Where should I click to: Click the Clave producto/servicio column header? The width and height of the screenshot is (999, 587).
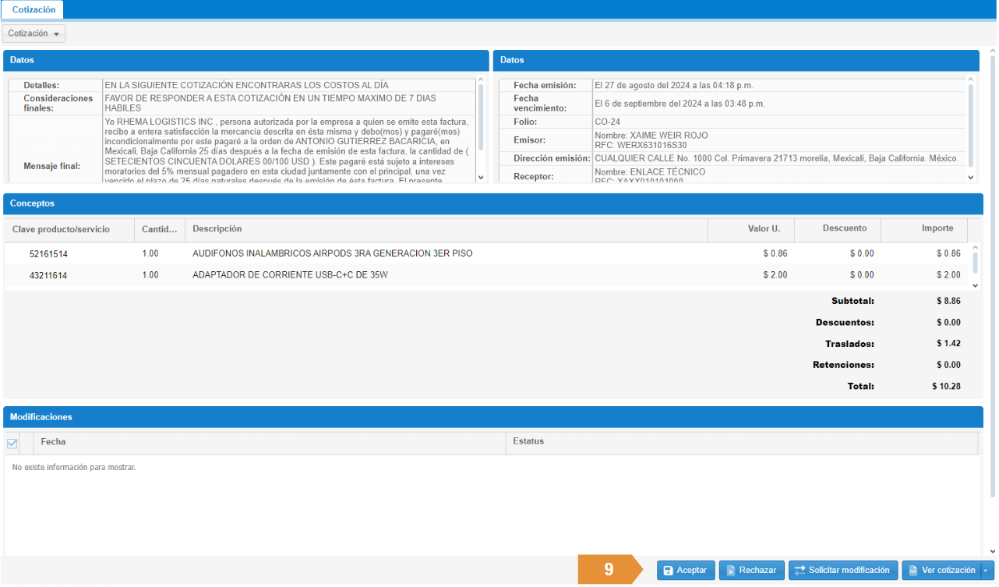[x=61, y=229]
